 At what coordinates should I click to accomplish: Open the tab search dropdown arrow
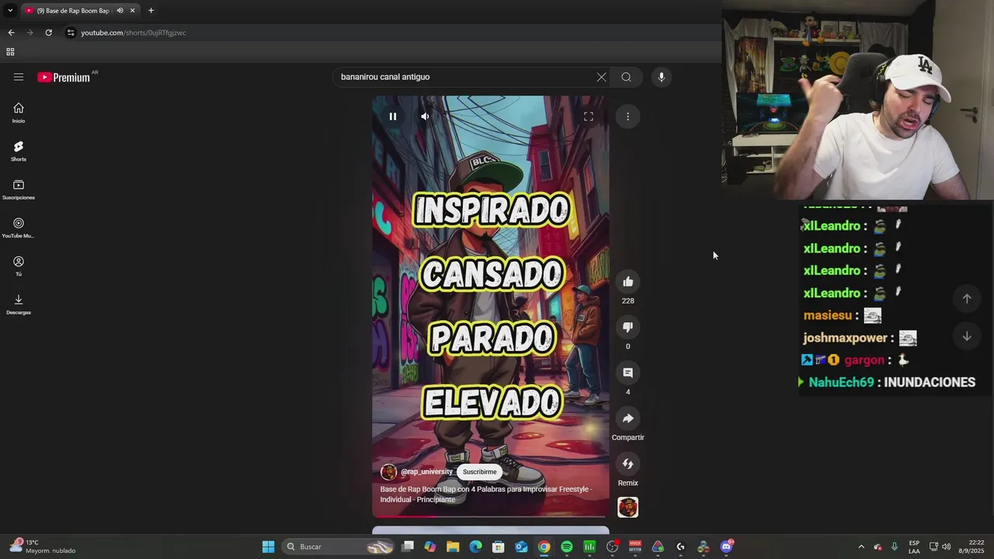[x=10, y=10]
